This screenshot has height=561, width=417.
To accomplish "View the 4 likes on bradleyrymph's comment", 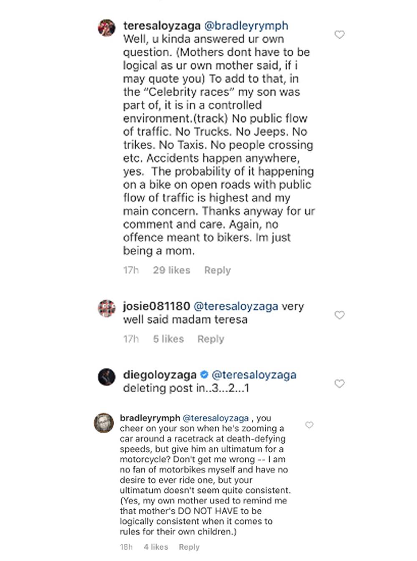I will 156,547.
